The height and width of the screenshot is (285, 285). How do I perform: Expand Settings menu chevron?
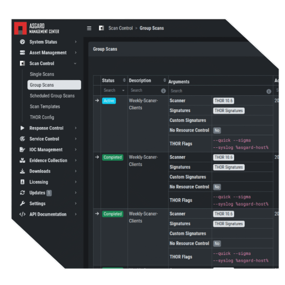(76, 203)
